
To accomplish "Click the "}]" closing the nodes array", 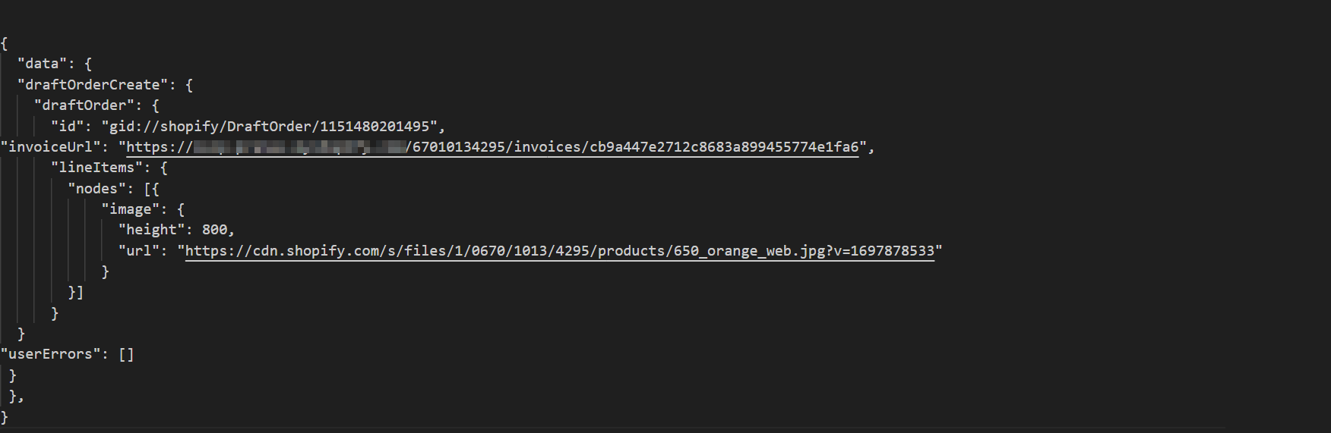I will pyautogui.click(x=76, y=293).
